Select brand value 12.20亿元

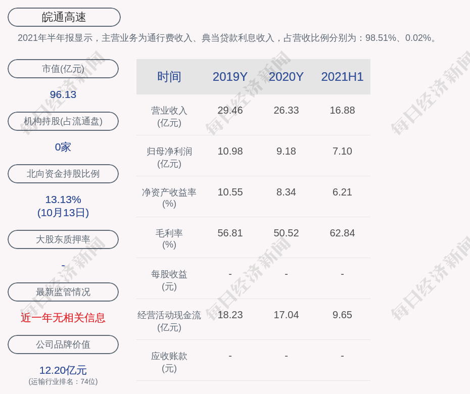click(x=63, y=370)
